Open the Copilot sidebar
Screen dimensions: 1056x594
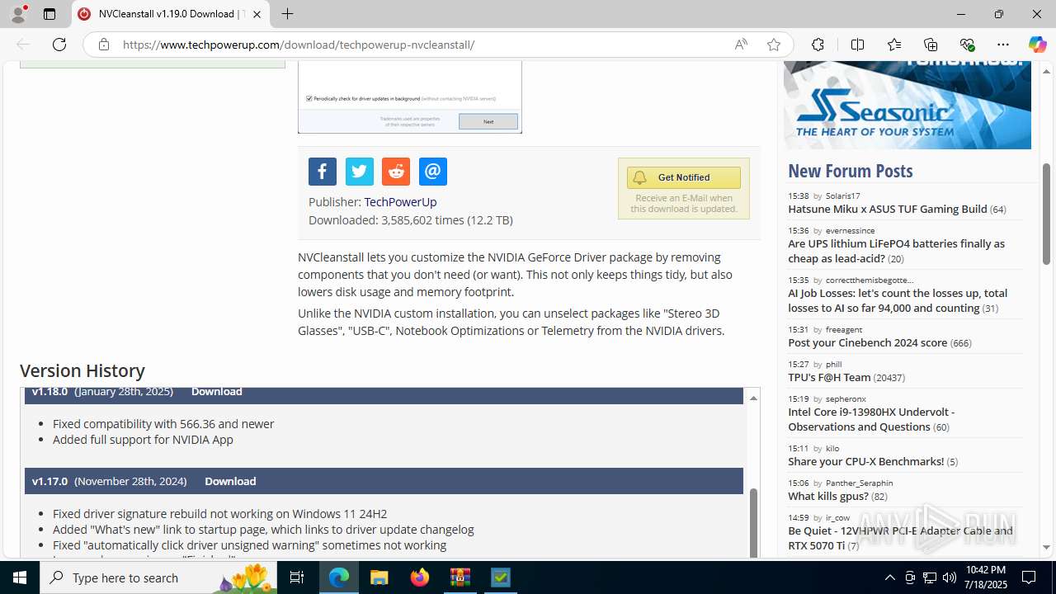[1037, 45]
